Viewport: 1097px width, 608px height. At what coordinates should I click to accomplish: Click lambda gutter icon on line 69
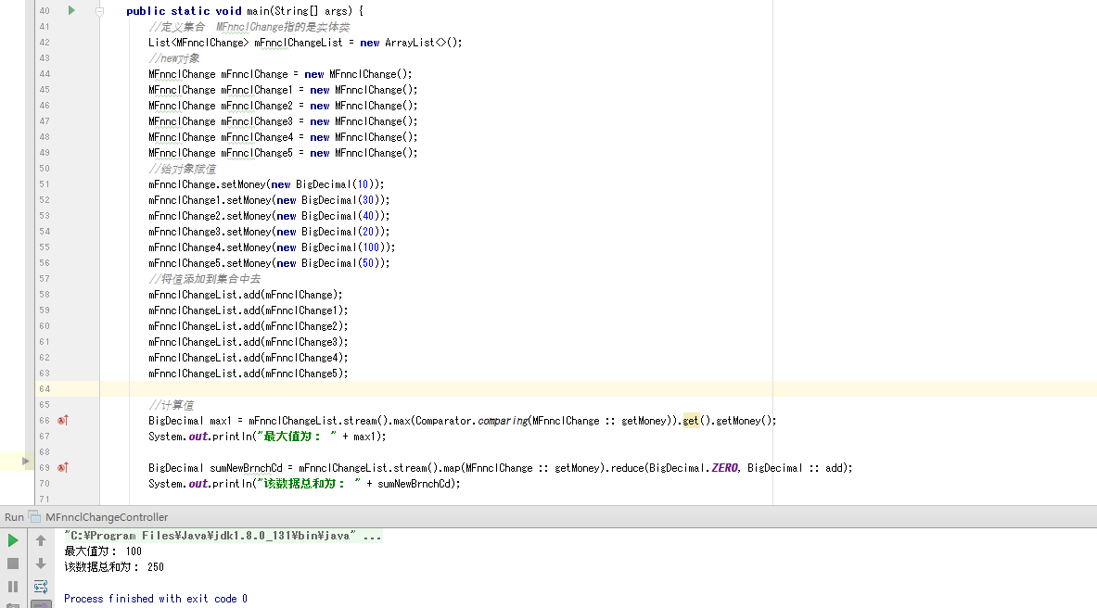(x=63, y=467)
